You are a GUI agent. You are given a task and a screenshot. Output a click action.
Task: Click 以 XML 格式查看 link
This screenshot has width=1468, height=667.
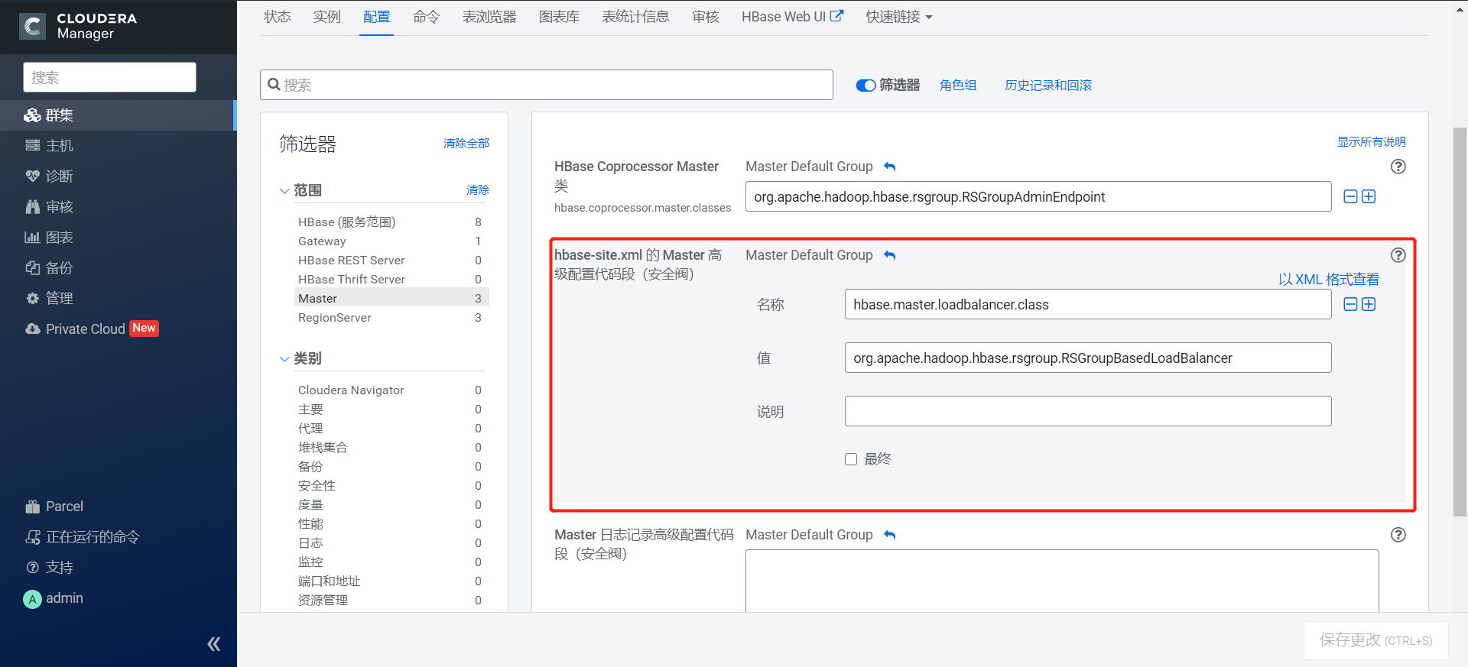1329,280
